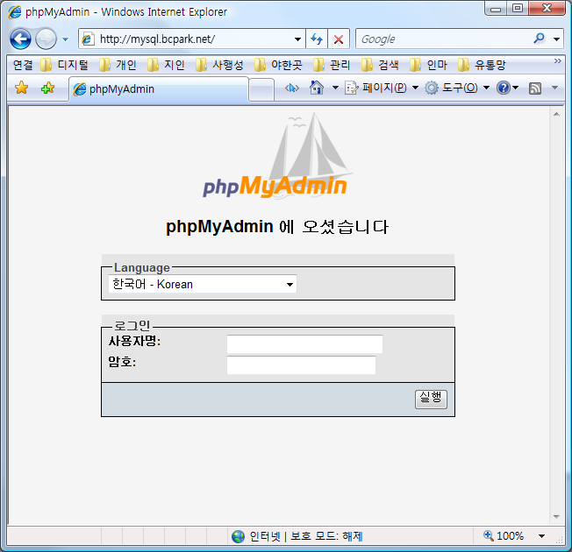Open the 검색 favorites folder
The height and width of the screenshot is (552, 572).
[x=380, y=65]
